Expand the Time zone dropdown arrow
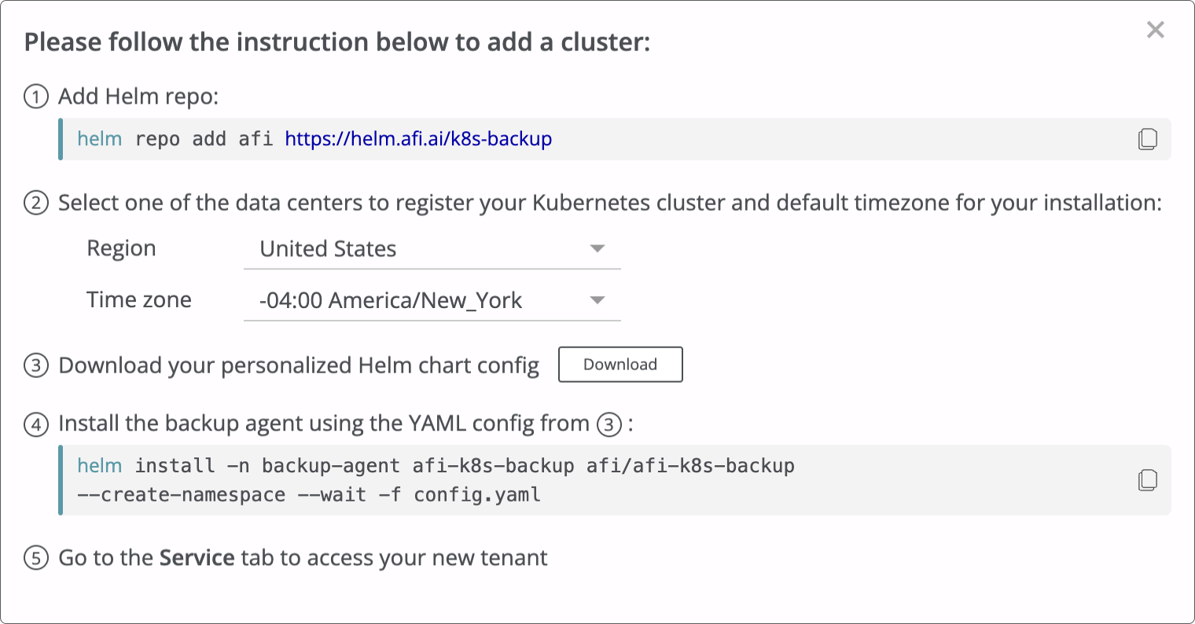This screenshot has width=1195, height=624. click(597, 300)
